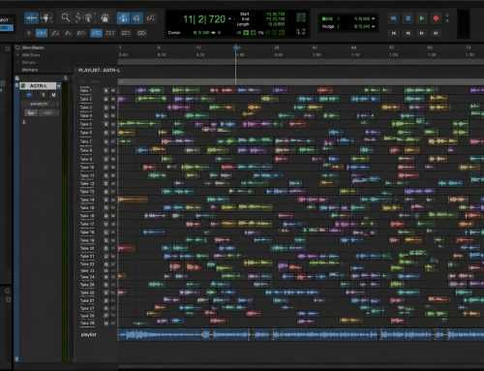Open the main counter format dropdown

click(x=229, y=19)
